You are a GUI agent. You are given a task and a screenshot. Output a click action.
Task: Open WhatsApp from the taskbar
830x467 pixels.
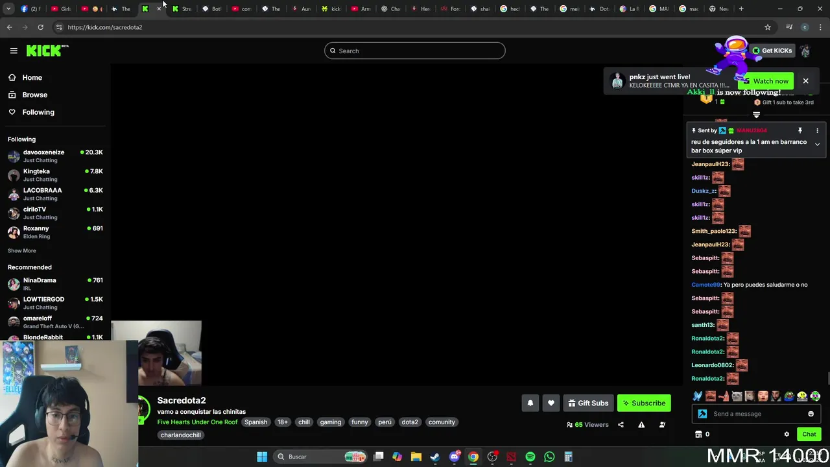point(549,457)
